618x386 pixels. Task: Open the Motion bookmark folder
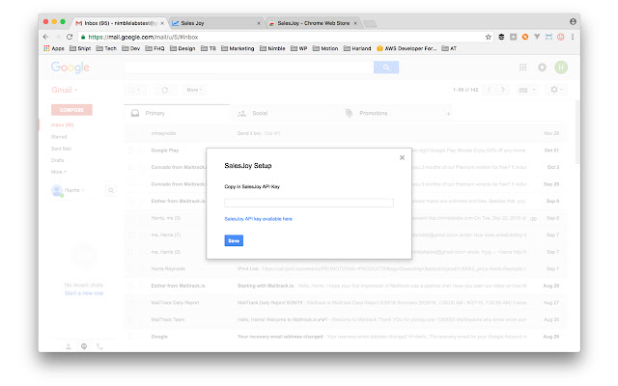pyautogui.click(x=325, y=48)
